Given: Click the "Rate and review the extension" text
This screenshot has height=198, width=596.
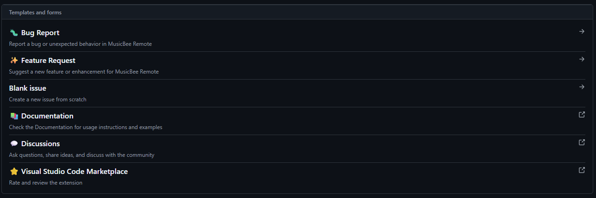Looking at the screenshot, I should click(46, 183).
